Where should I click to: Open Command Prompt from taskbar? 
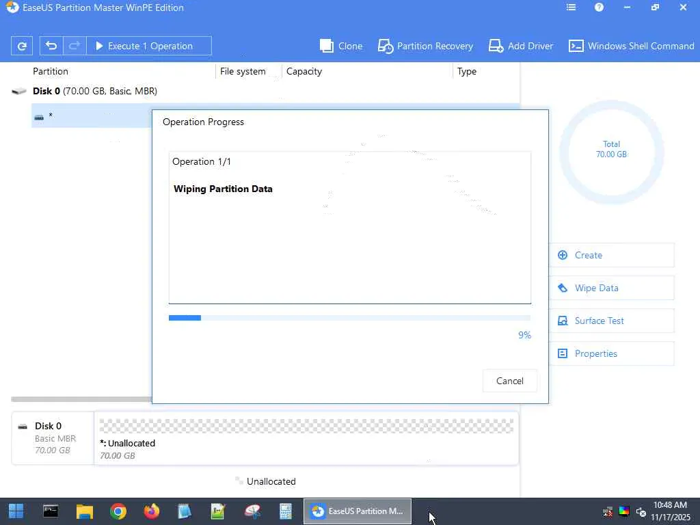[x=51, y=511]
